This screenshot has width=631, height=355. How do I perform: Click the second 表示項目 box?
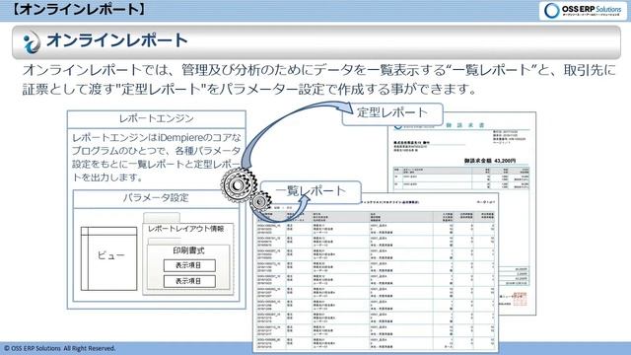tap(189, 281)
